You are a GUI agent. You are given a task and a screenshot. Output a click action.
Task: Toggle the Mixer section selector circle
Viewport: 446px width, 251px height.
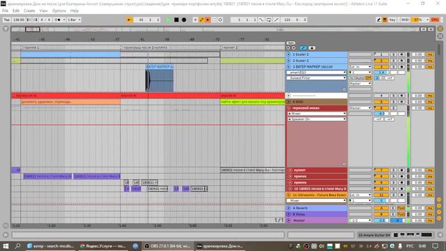[x=439, y=212]
